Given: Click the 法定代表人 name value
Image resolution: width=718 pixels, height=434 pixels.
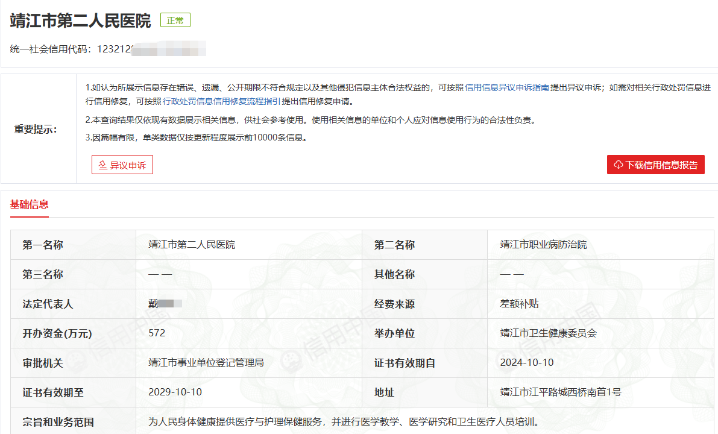Looking at the screenshot, I should pos(165,304).
